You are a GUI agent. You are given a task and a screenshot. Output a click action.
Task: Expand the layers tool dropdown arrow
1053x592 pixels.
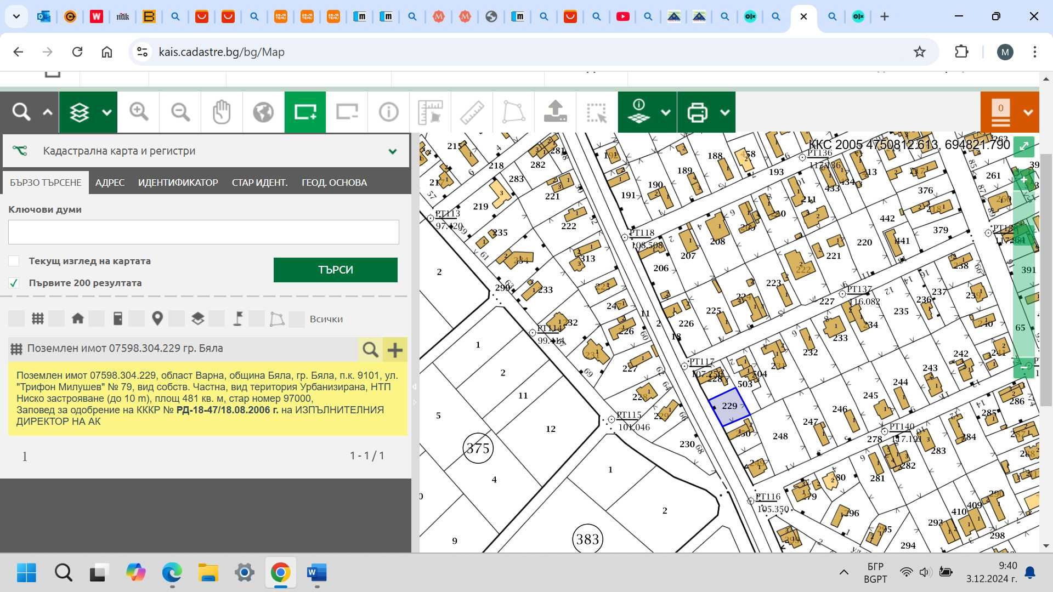coord(107,112)
